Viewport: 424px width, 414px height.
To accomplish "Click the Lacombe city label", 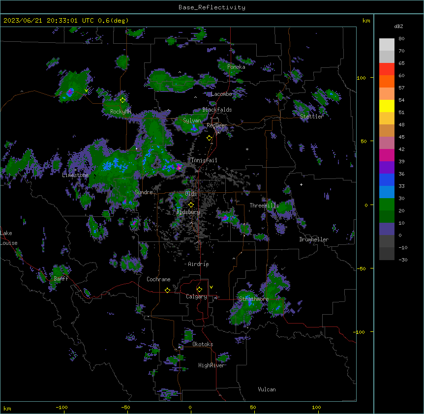I will click(221, 94).
